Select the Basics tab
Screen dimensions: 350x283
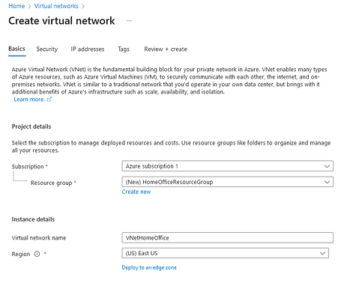tap(16, 49)
